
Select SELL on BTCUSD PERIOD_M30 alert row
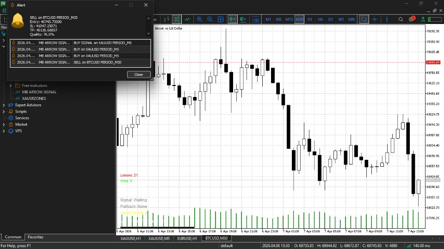pos(80,62)
